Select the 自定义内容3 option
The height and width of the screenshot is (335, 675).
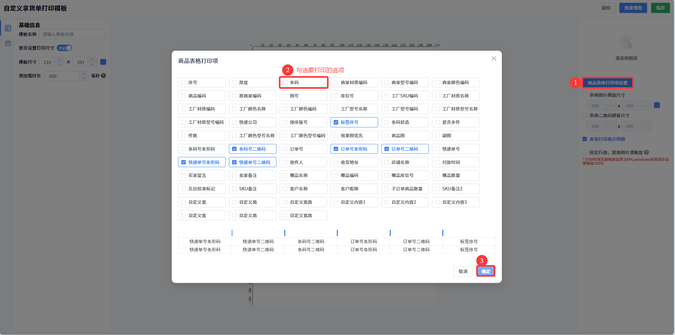pyautogui.click(x=437, y=202)
